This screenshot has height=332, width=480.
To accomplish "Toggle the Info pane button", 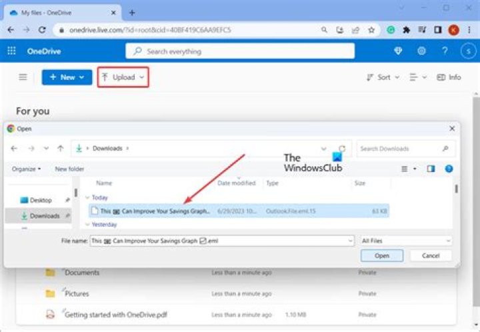I will [x=449, y=77].
